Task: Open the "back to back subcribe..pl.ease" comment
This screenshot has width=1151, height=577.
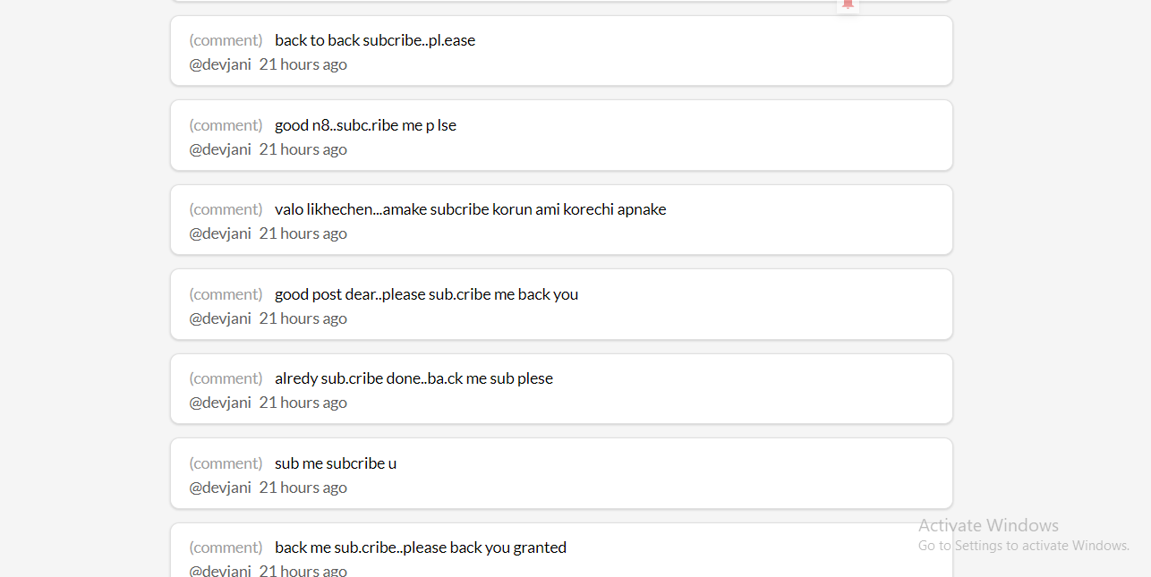Action: coord(375,40)
